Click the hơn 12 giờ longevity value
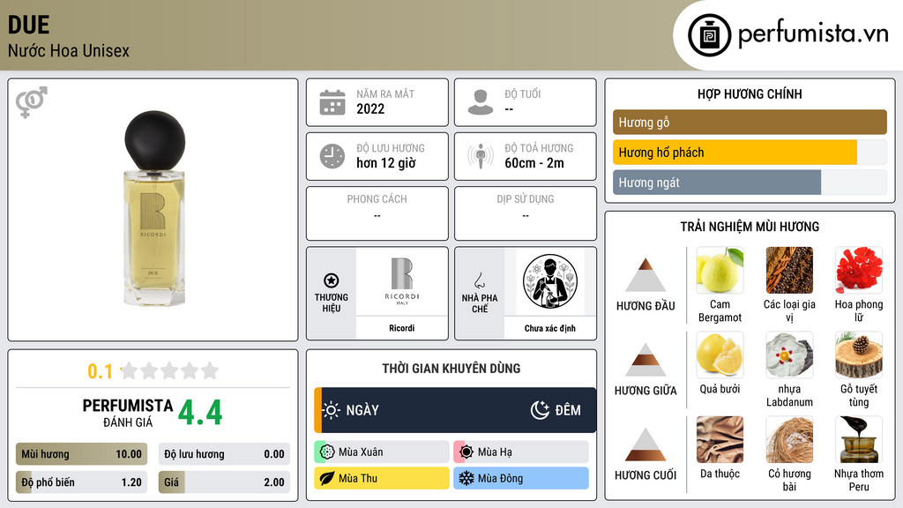This screenshot has width=903, height=508. pyautogui.click(x=386, y=163)
